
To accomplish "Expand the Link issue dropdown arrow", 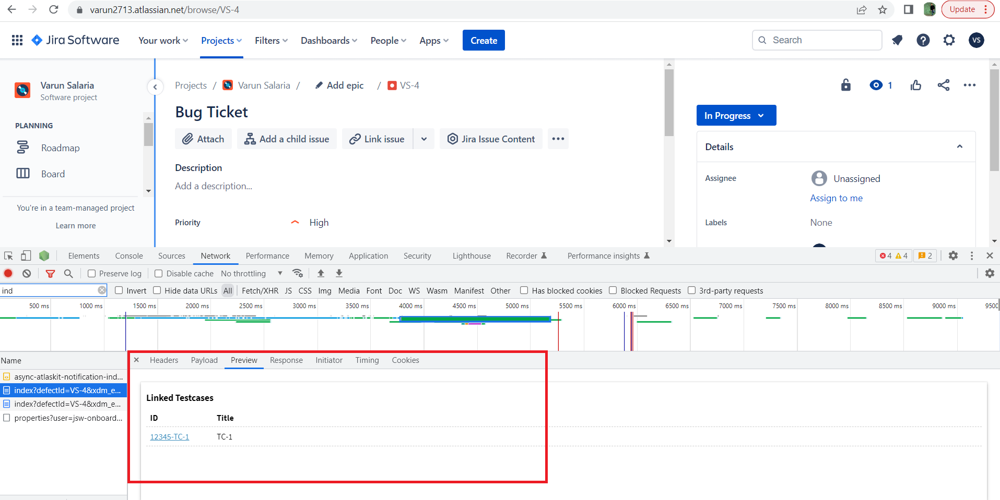I will coord(424,139).
